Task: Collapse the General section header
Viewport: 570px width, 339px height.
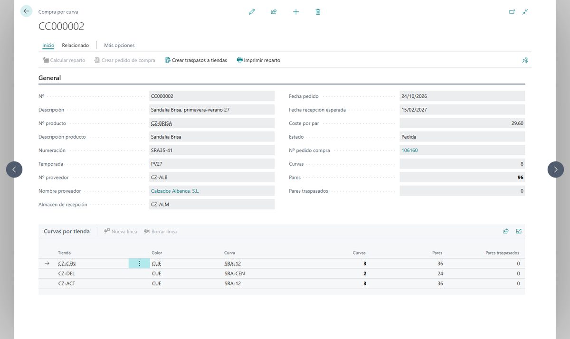Action: coord(50,78)
